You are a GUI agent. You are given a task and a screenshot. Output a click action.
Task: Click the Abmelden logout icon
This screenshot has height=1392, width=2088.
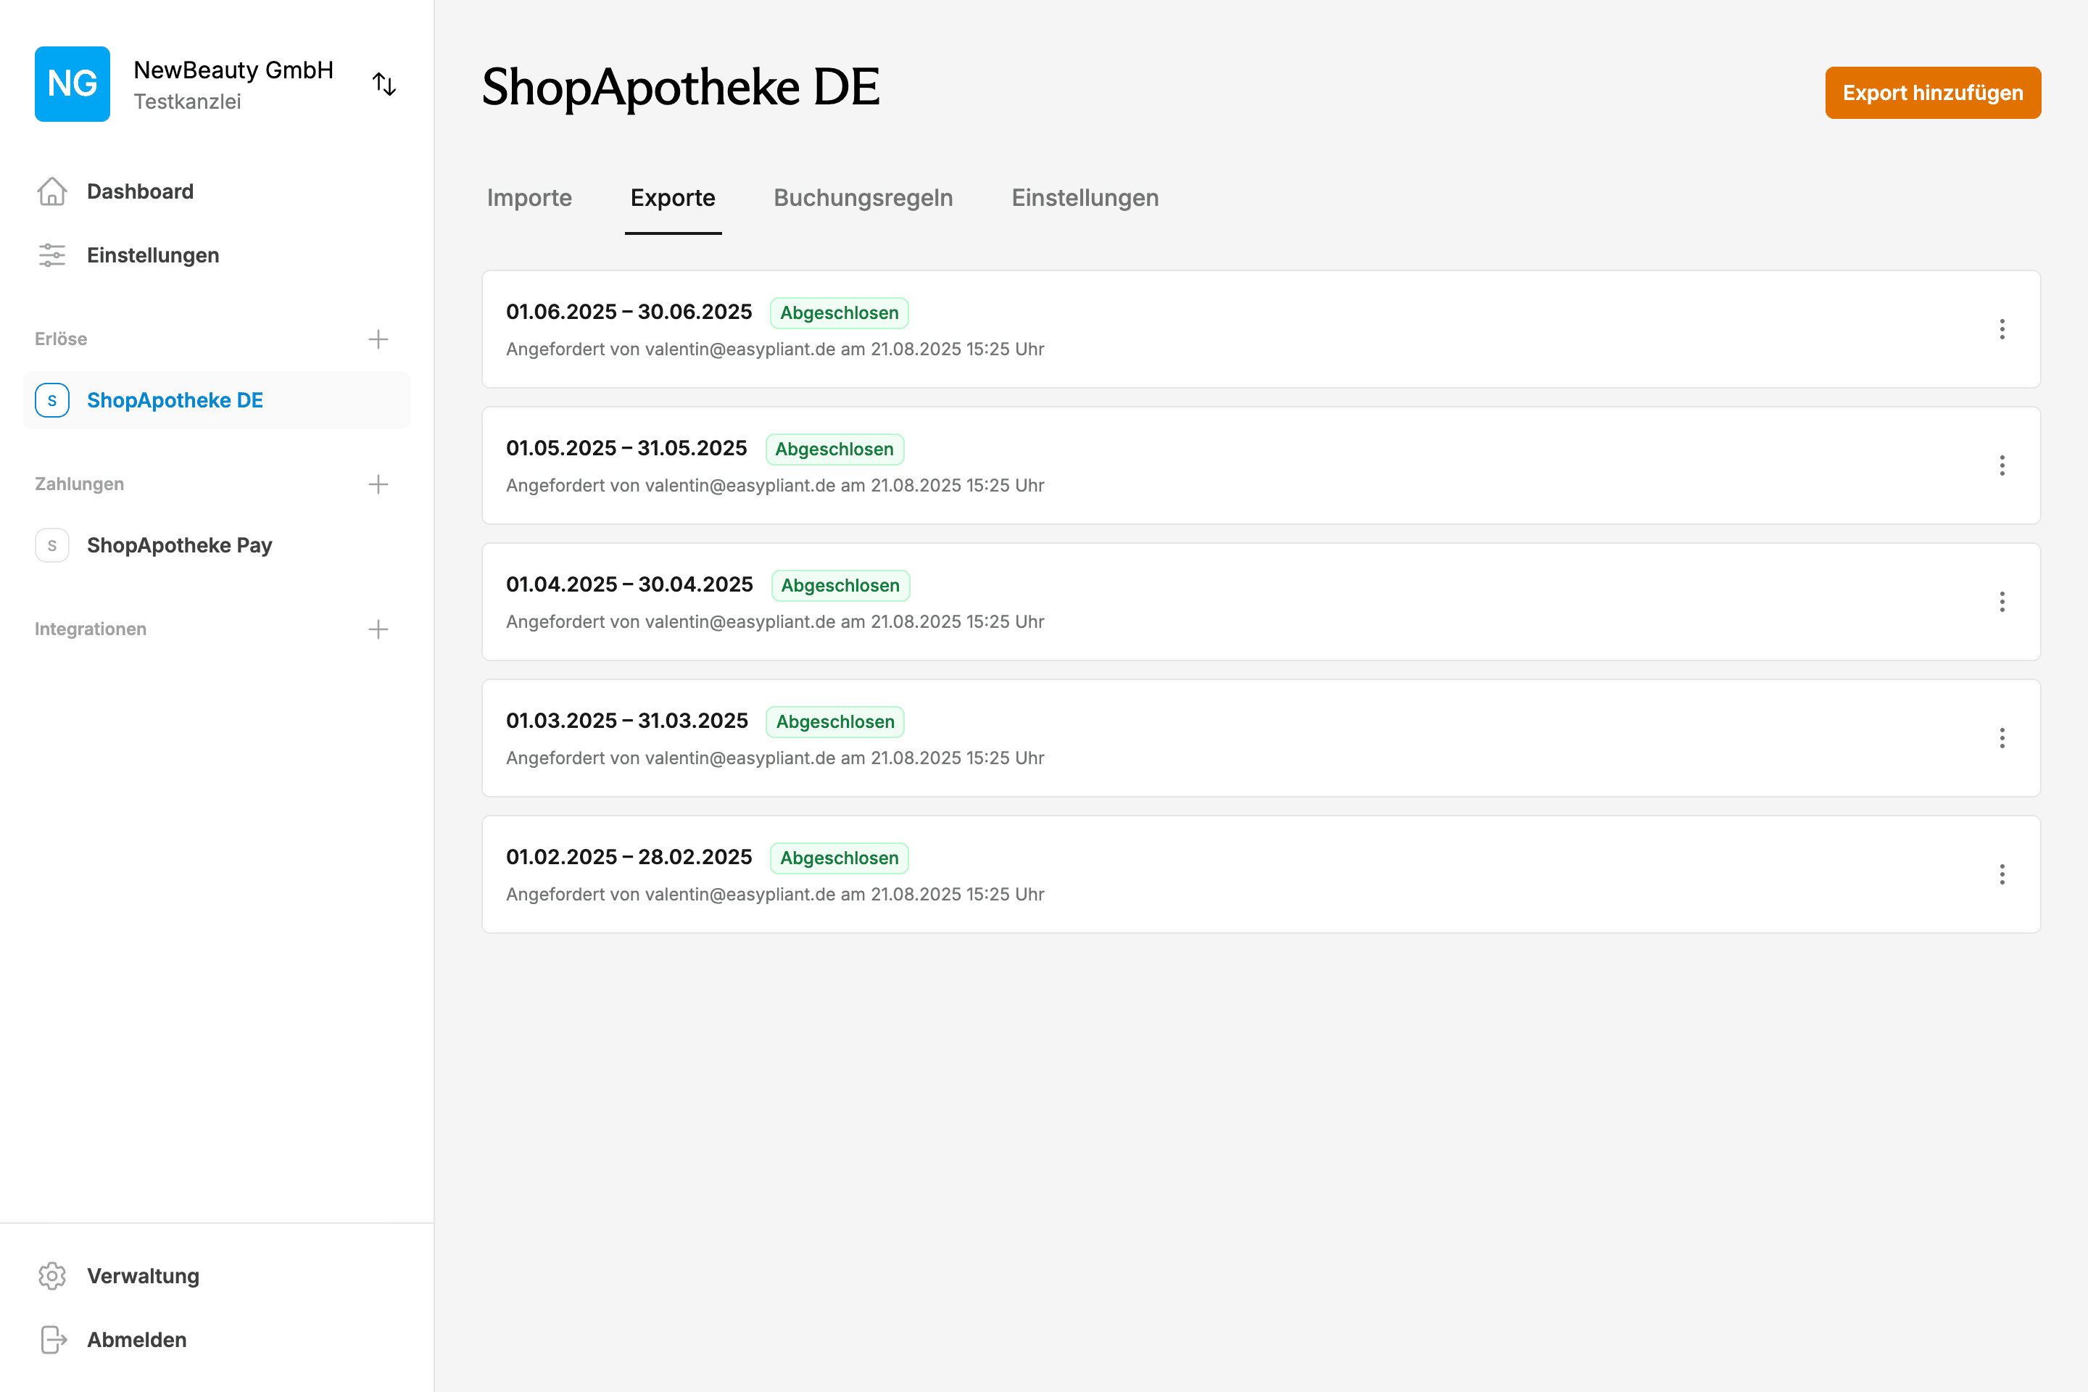pyautogui.click(x=52, y=1340)
